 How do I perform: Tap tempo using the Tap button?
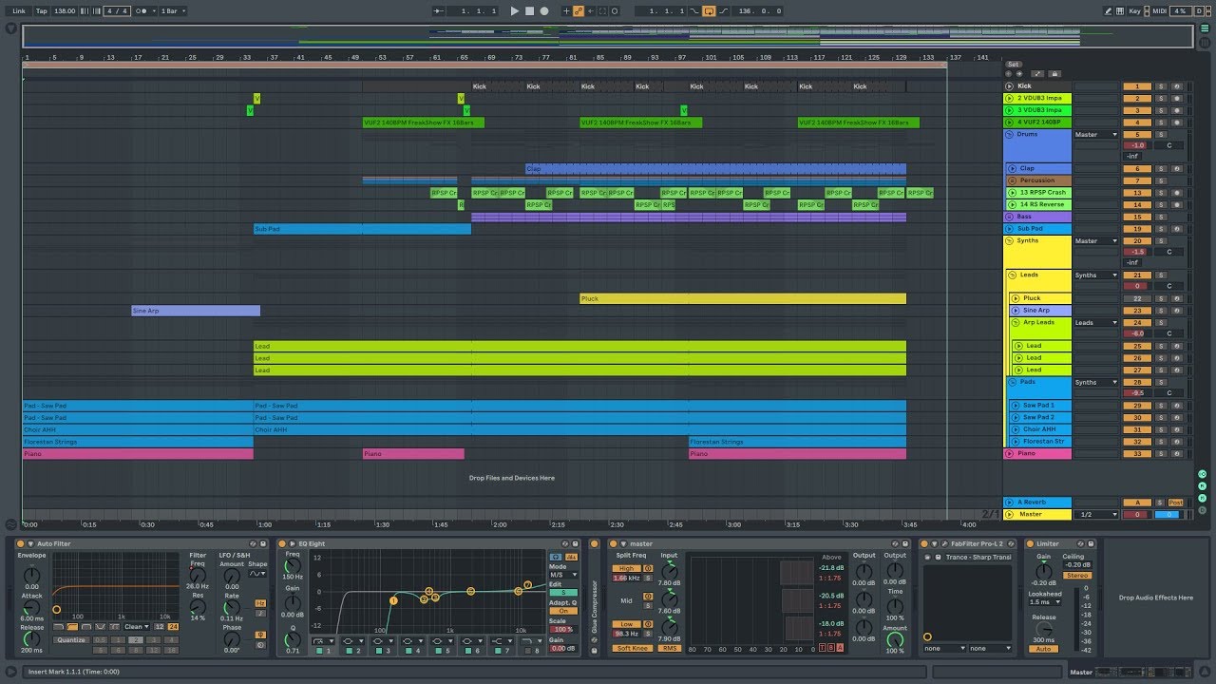[42, 11]
